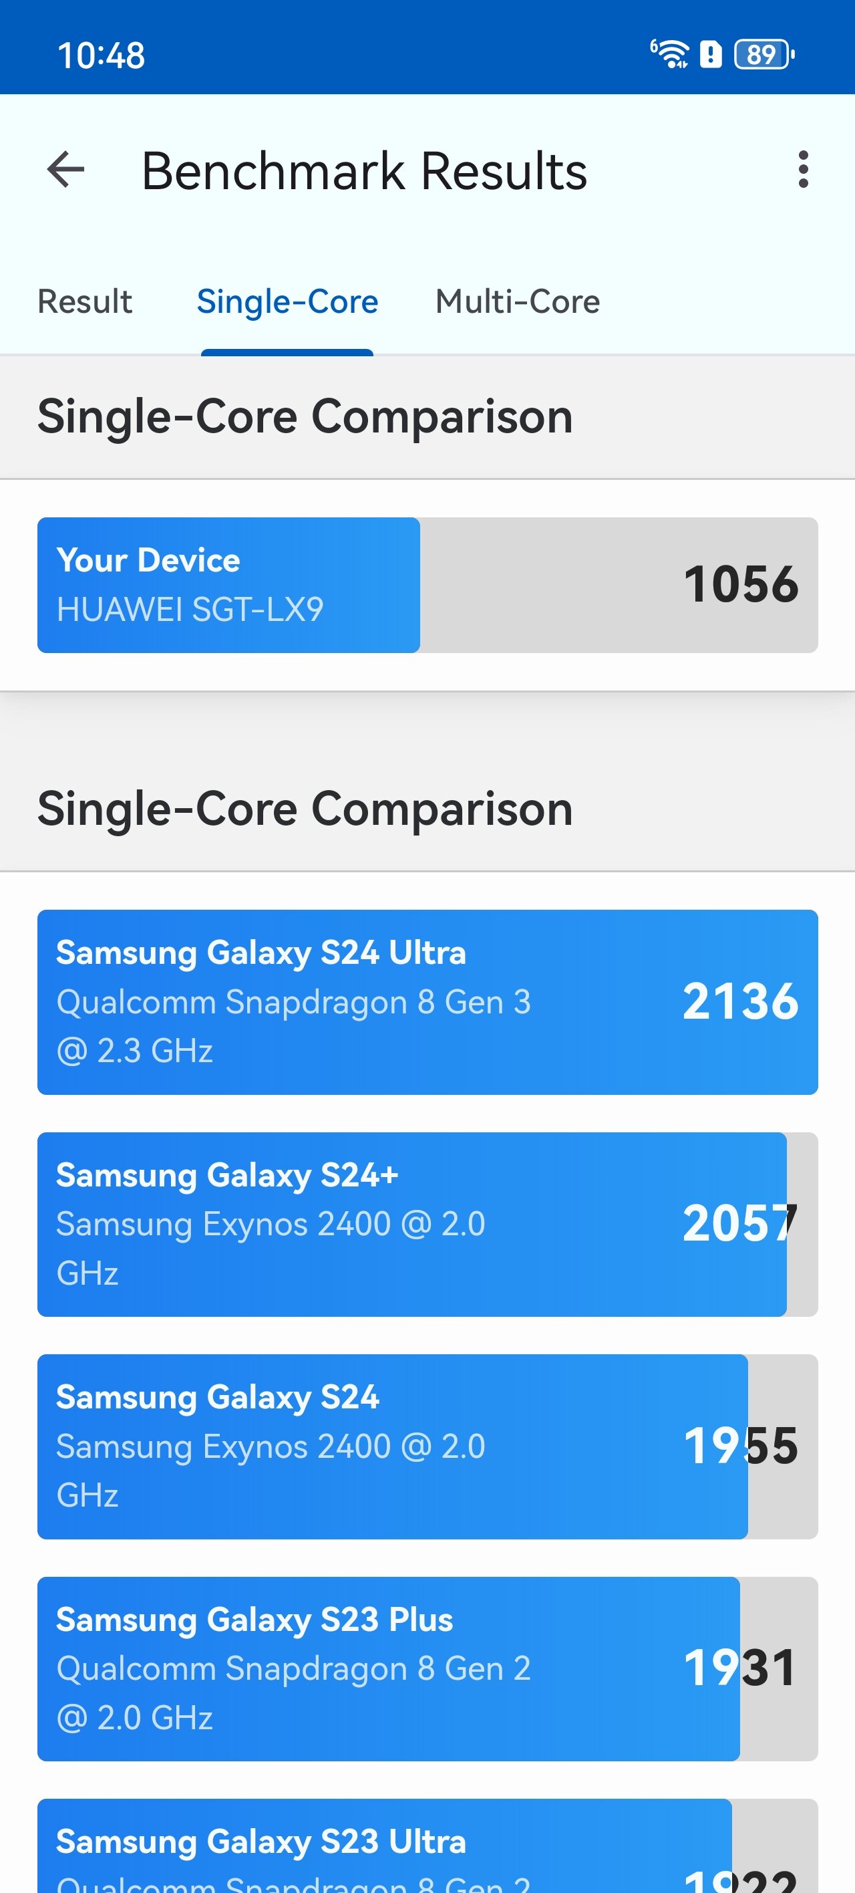Image resolution: width=855 pixels, height=1893 pixels.
Task: Open the three-dot overflow menu
Action: click(803, 170)
